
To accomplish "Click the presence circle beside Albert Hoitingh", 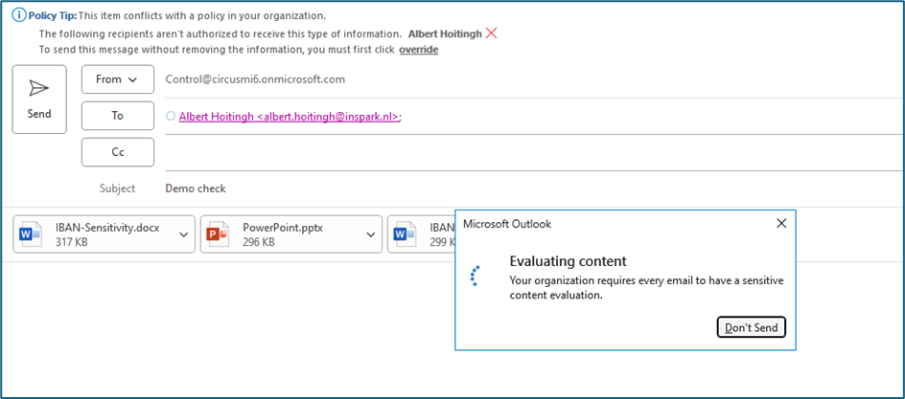I will point(171,116).
